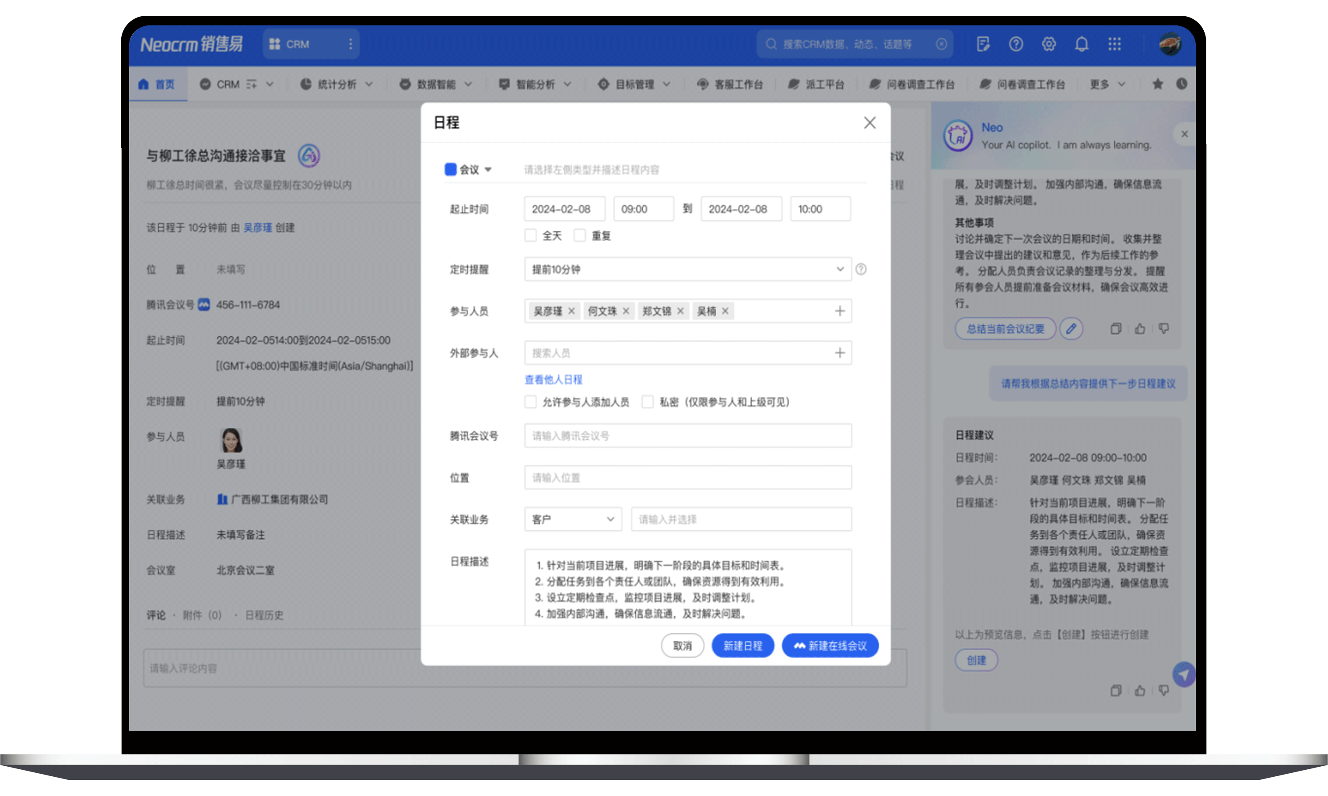Click the Tencent Meeting icon beside 腾讯会议号

203,305
